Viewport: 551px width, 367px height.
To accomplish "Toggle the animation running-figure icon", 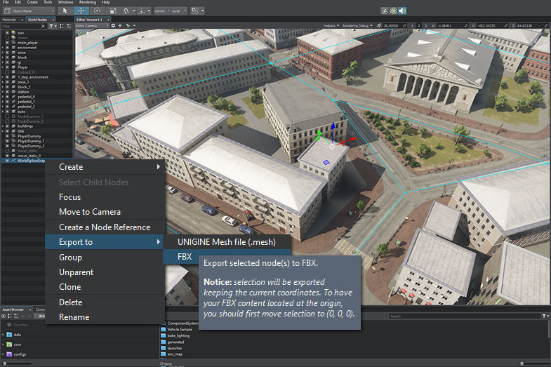I will (384, 11).
